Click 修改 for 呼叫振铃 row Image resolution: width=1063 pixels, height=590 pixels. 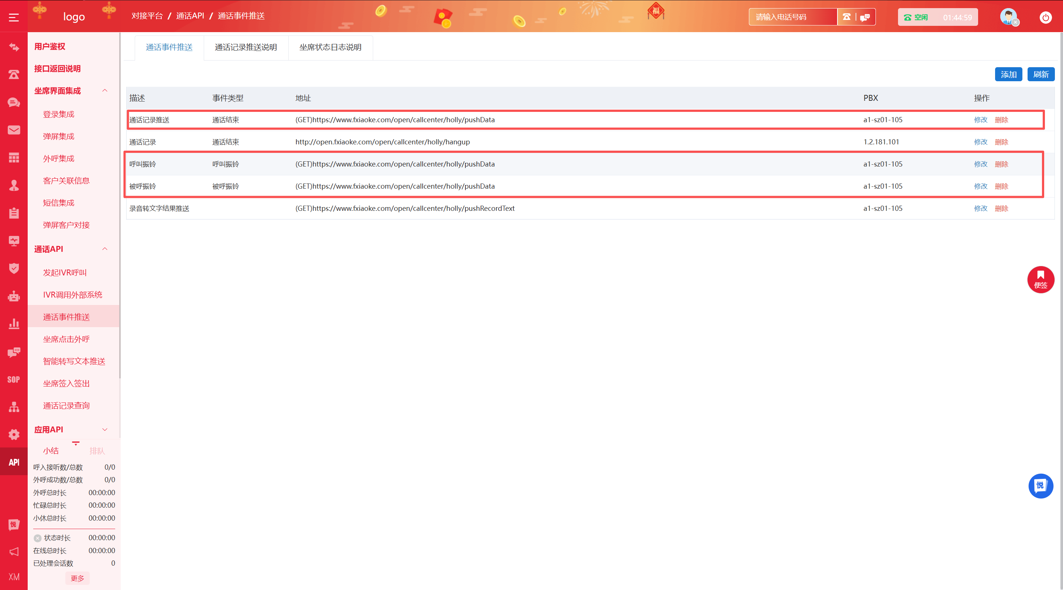click(x=980, y=164)
